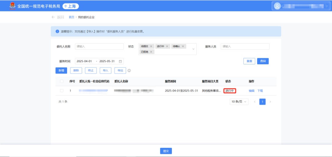Remove the 进行中 status tag
Viewport: 332px width, 157px height.
[x=167, y=46]
